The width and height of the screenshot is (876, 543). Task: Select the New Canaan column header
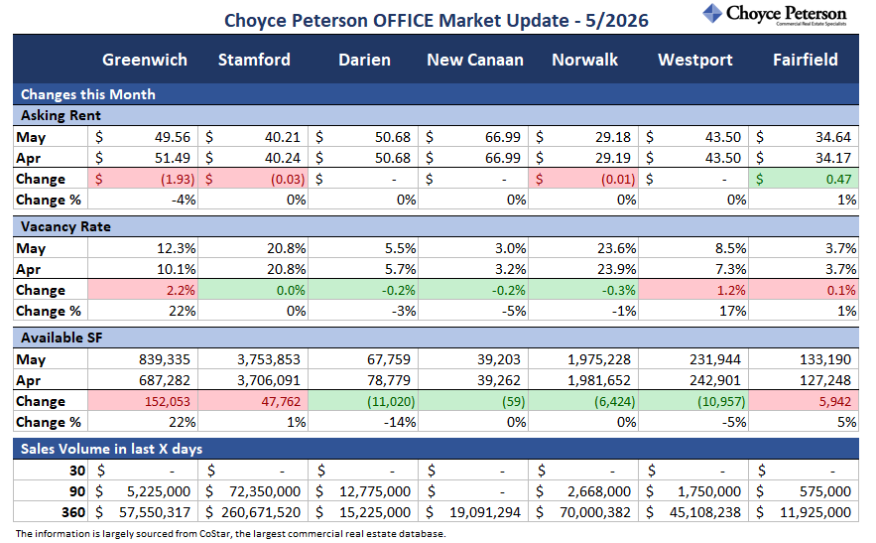475,60
